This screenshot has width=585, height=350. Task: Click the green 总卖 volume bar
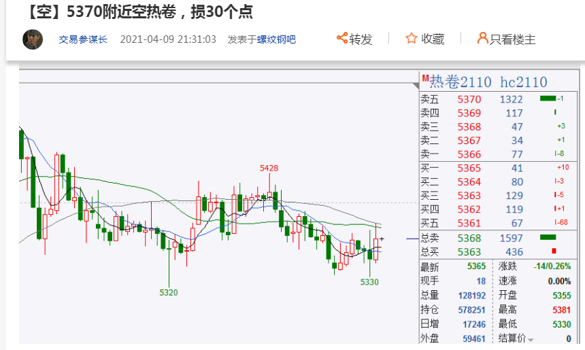[548, 237]
